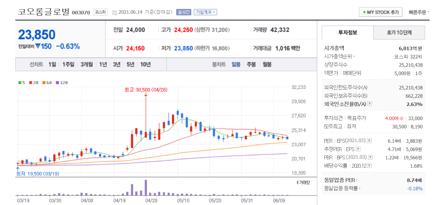Select the 10년 line chart period

[x=145, y=65]
